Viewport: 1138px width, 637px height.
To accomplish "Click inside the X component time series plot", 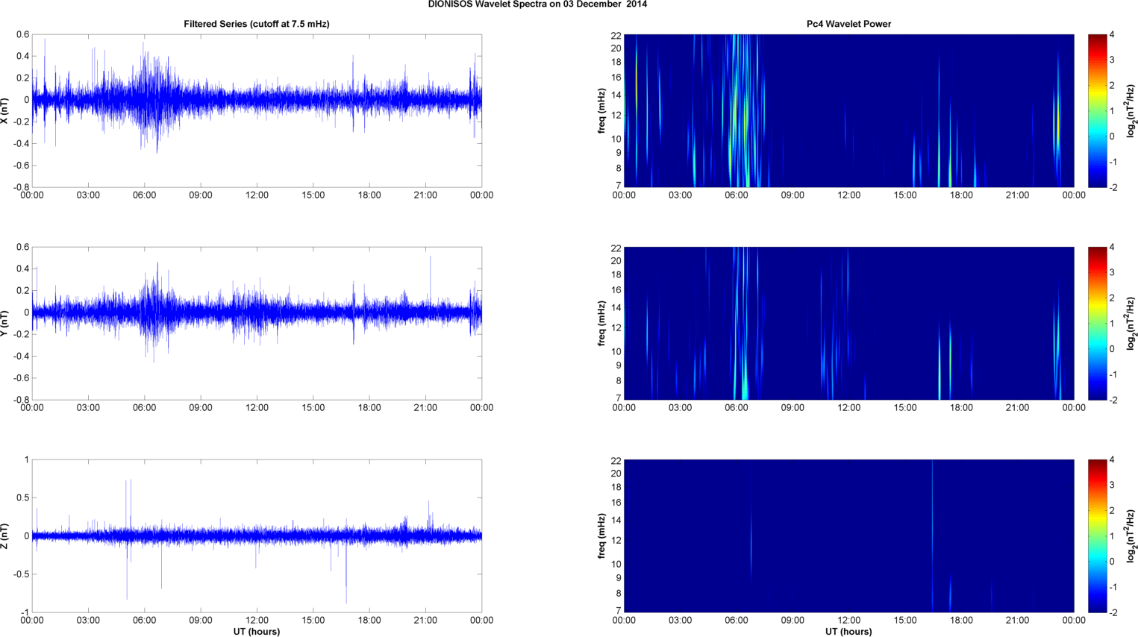I will click(x=257, y=110).
